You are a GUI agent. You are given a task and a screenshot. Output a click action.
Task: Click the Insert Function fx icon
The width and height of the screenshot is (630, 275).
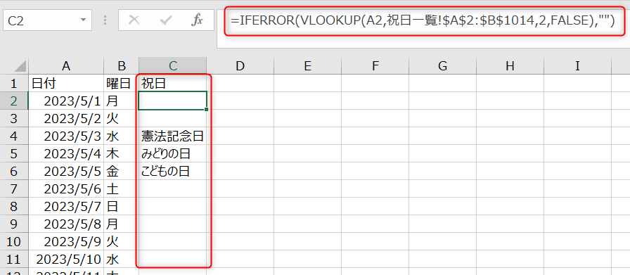[197, 20]
